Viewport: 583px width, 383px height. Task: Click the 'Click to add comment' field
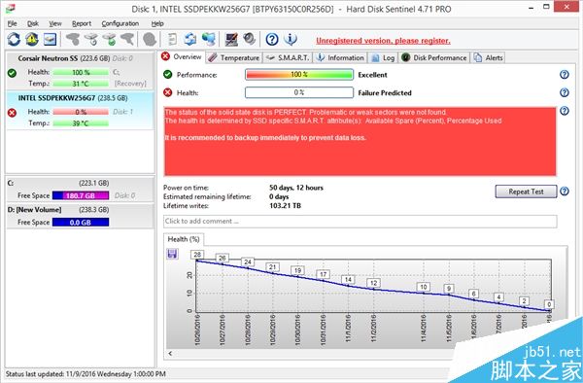[x=360, y=222]
